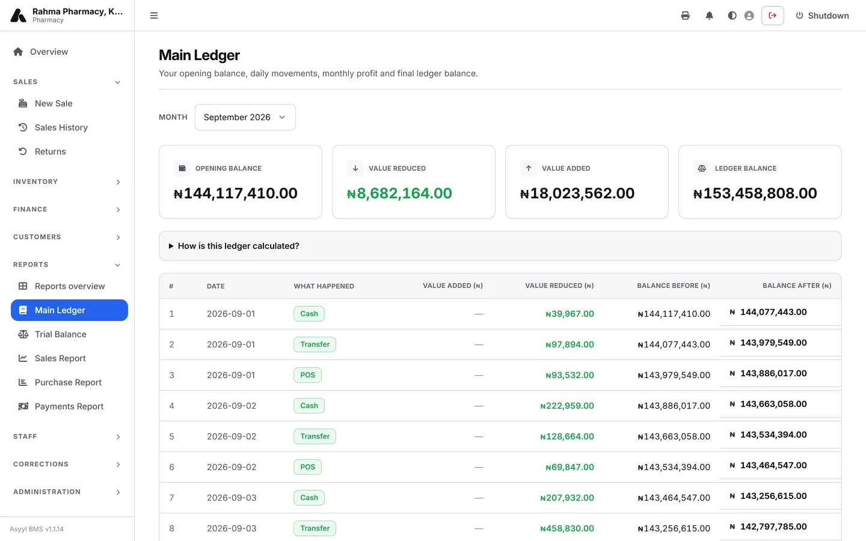Viewport: 866px width, 541px height.
Task: Click Cash badge in row 4
Action: click(x=309, y=406)
